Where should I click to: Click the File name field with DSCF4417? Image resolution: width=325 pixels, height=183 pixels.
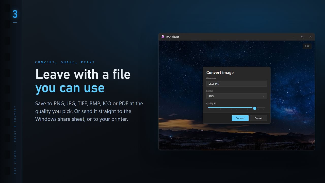(x=237, y=84)
